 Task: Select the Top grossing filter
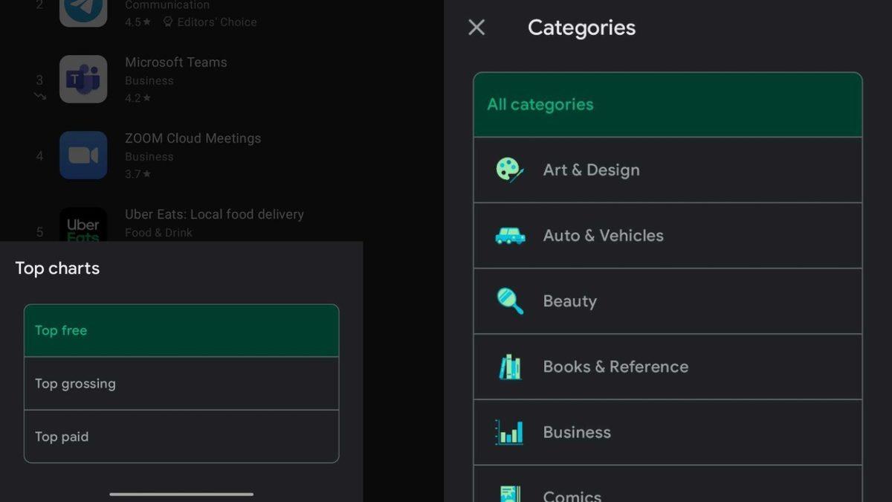coord(181,383)
